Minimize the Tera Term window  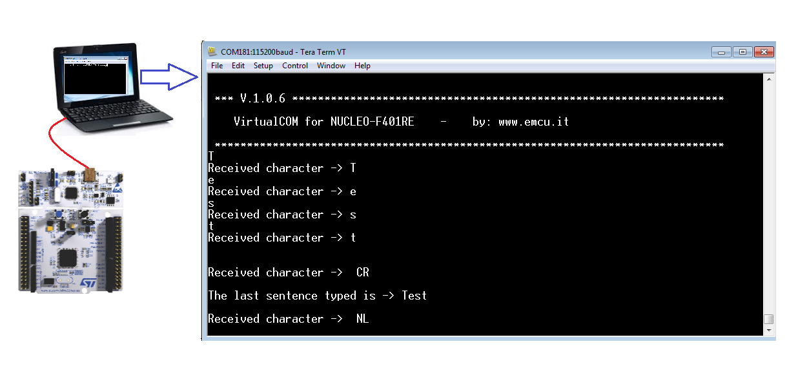click(721, 52)
